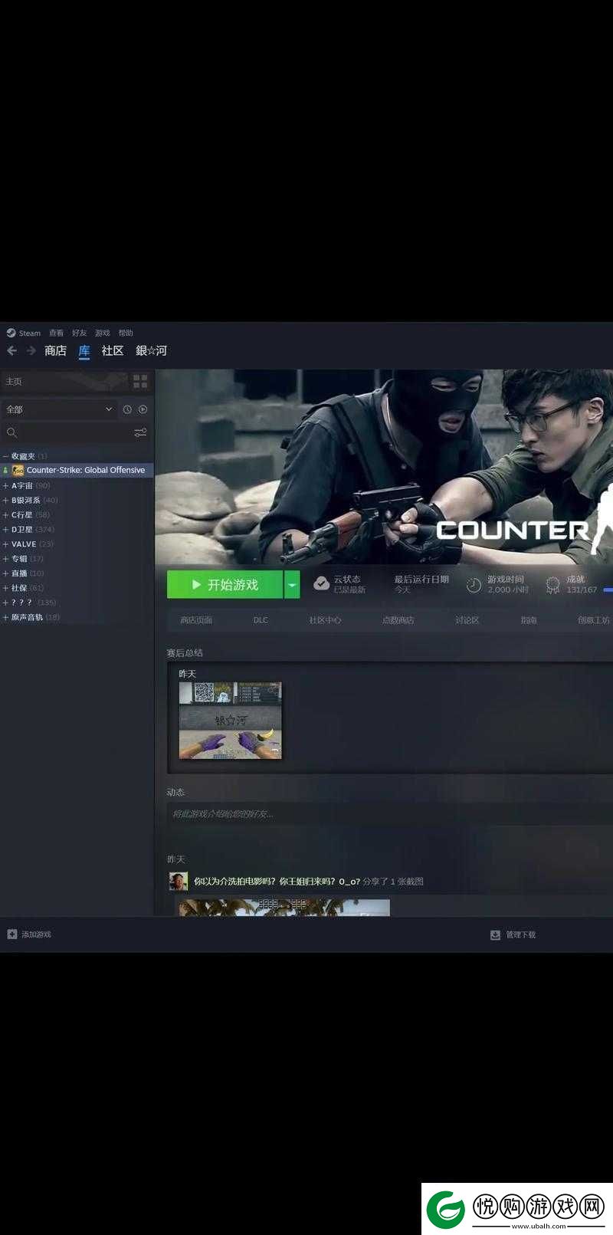Viewport: 613px width, 1235px height.
Task: Click the green friend status icon beside Counter-Strike
Action: tap(5, 470)
